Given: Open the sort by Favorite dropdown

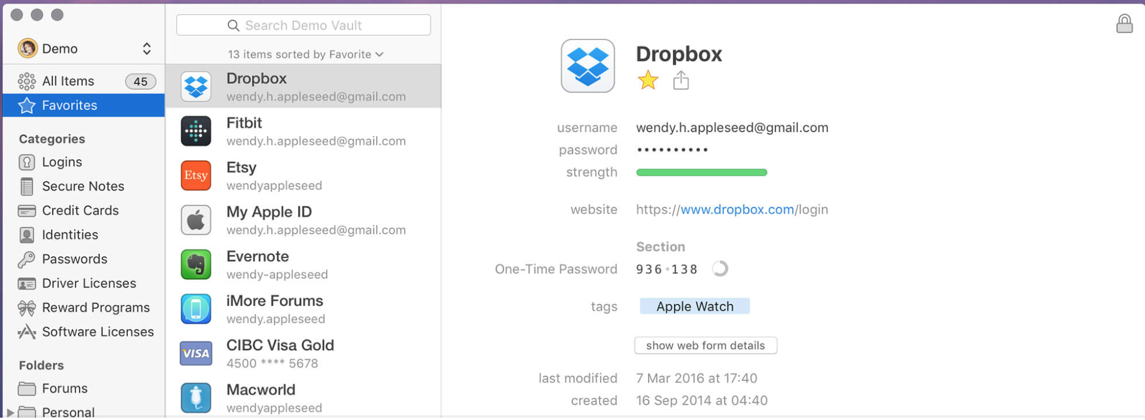Looking at the screenshot, I should coord(306,54).
